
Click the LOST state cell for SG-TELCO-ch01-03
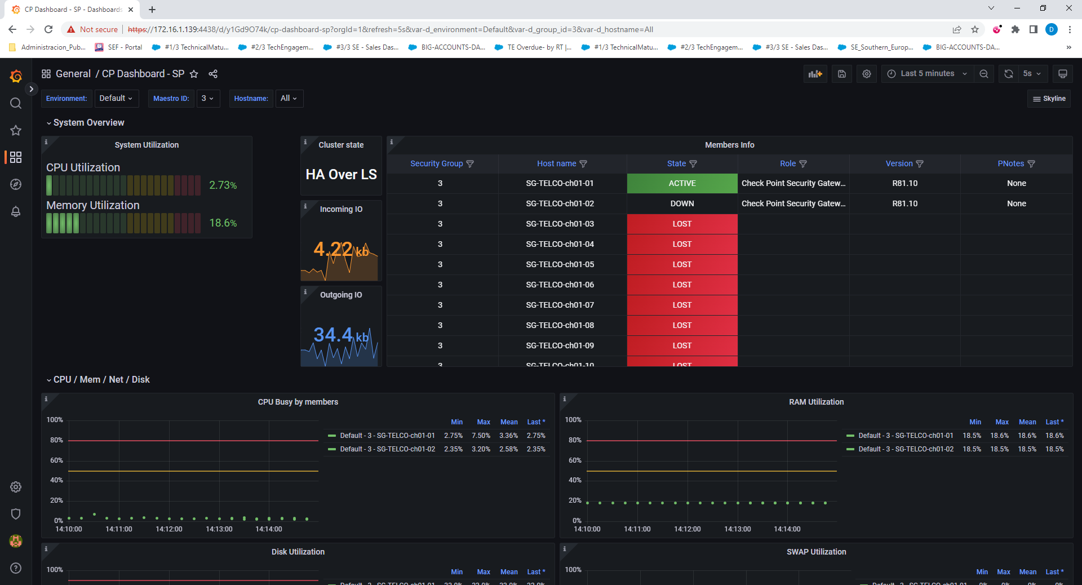pos(682,224)
